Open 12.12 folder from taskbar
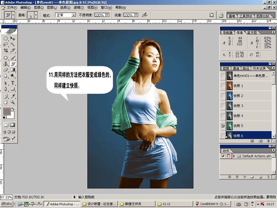This screenshot has height=208, width=277. coord(174,204)
